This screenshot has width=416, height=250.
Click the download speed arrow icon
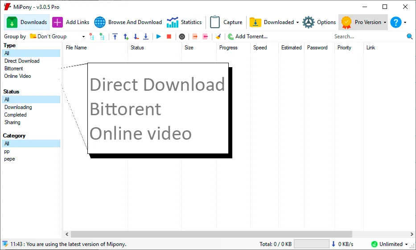(x=334, y=244)
